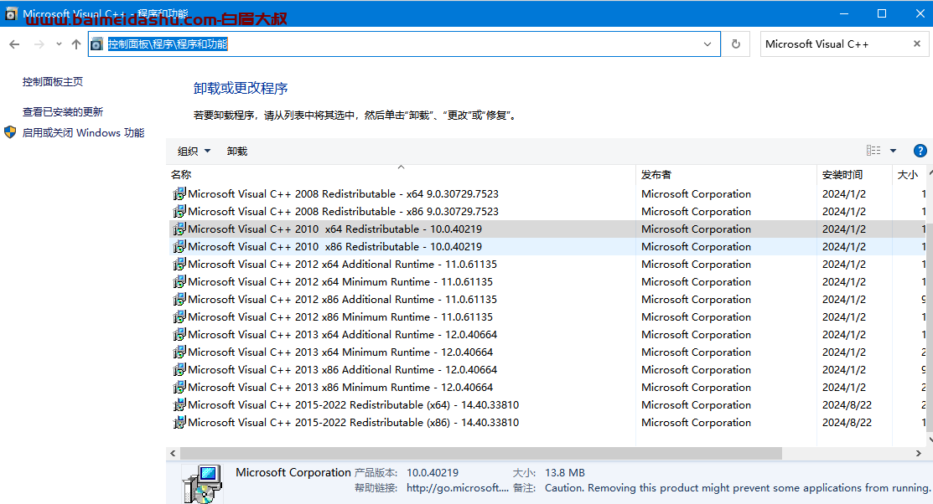This screenshot has width=933, height=504.
Task: Click the 卸载 toolbar button
Action: coord(237,151)
